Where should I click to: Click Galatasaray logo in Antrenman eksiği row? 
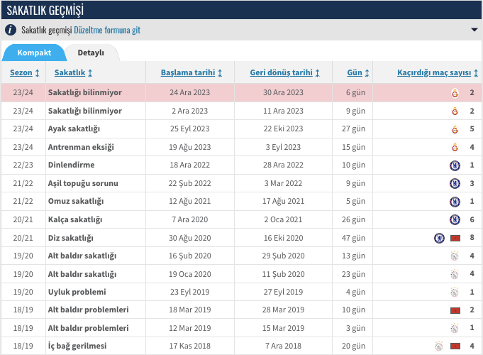click(x=455, y=148)
